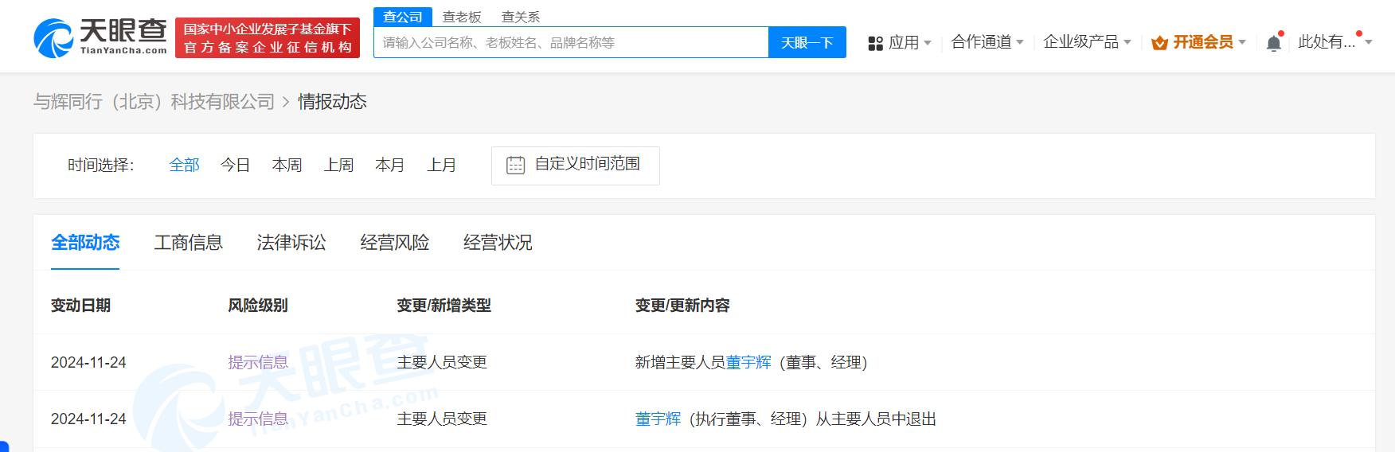Viewport: 1395px width, 452px height.
Task: Select the 查公司 search tab
Action: tap(403, 17)
